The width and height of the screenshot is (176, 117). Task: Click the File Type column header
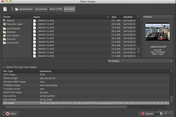(21, 71)
